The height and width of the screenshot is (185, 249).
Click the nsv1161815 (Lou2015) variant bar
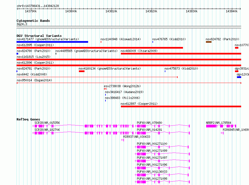pyautogui.click(x=129, y=60)
